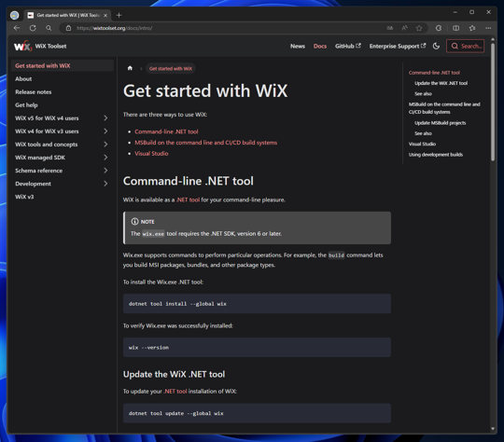504x442 pixels.
Task: Reload the page with refresh icon
Action: [x=33, y=28]
